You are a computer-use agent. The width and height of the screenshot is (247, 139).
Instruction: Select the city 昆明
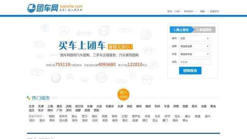pyautogui.click(x=87, y=110)
